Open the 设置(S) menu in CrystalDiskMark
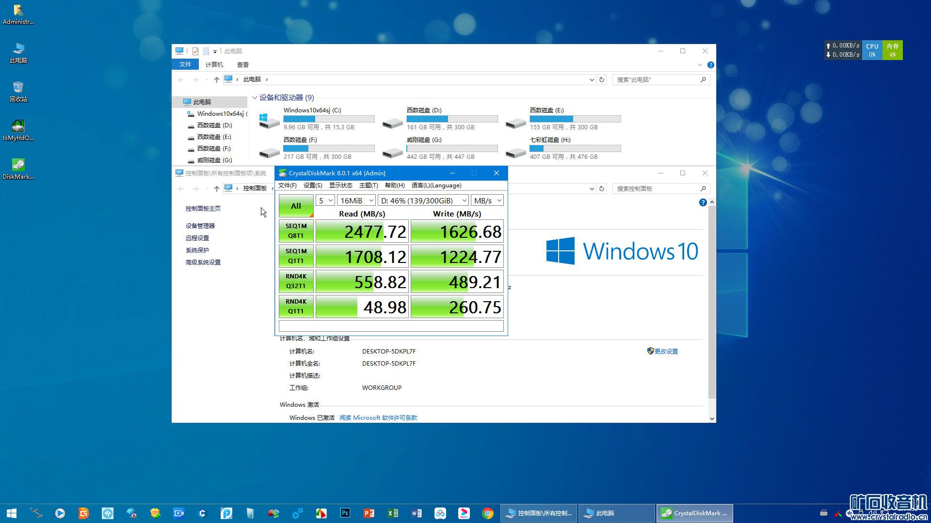Viewport: 931px width, 523px height. [313, 185]
